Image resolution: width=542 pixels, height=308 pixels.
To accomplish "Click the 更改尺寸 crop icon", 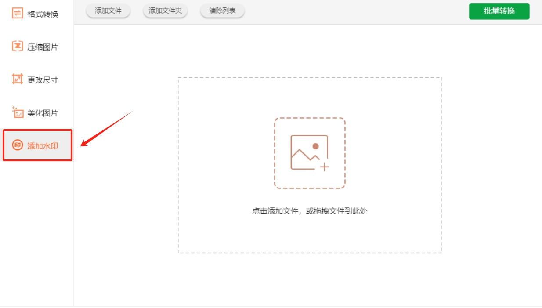I will coord(17,80).
